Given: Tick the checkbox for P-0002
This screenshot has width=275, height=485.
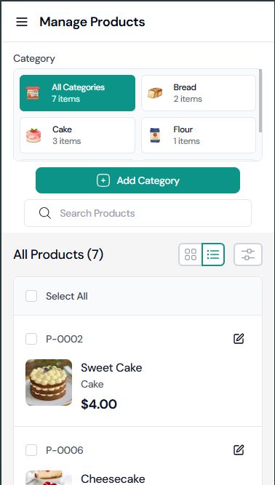Looking at the screenshot, I should [x=31, y=339].
